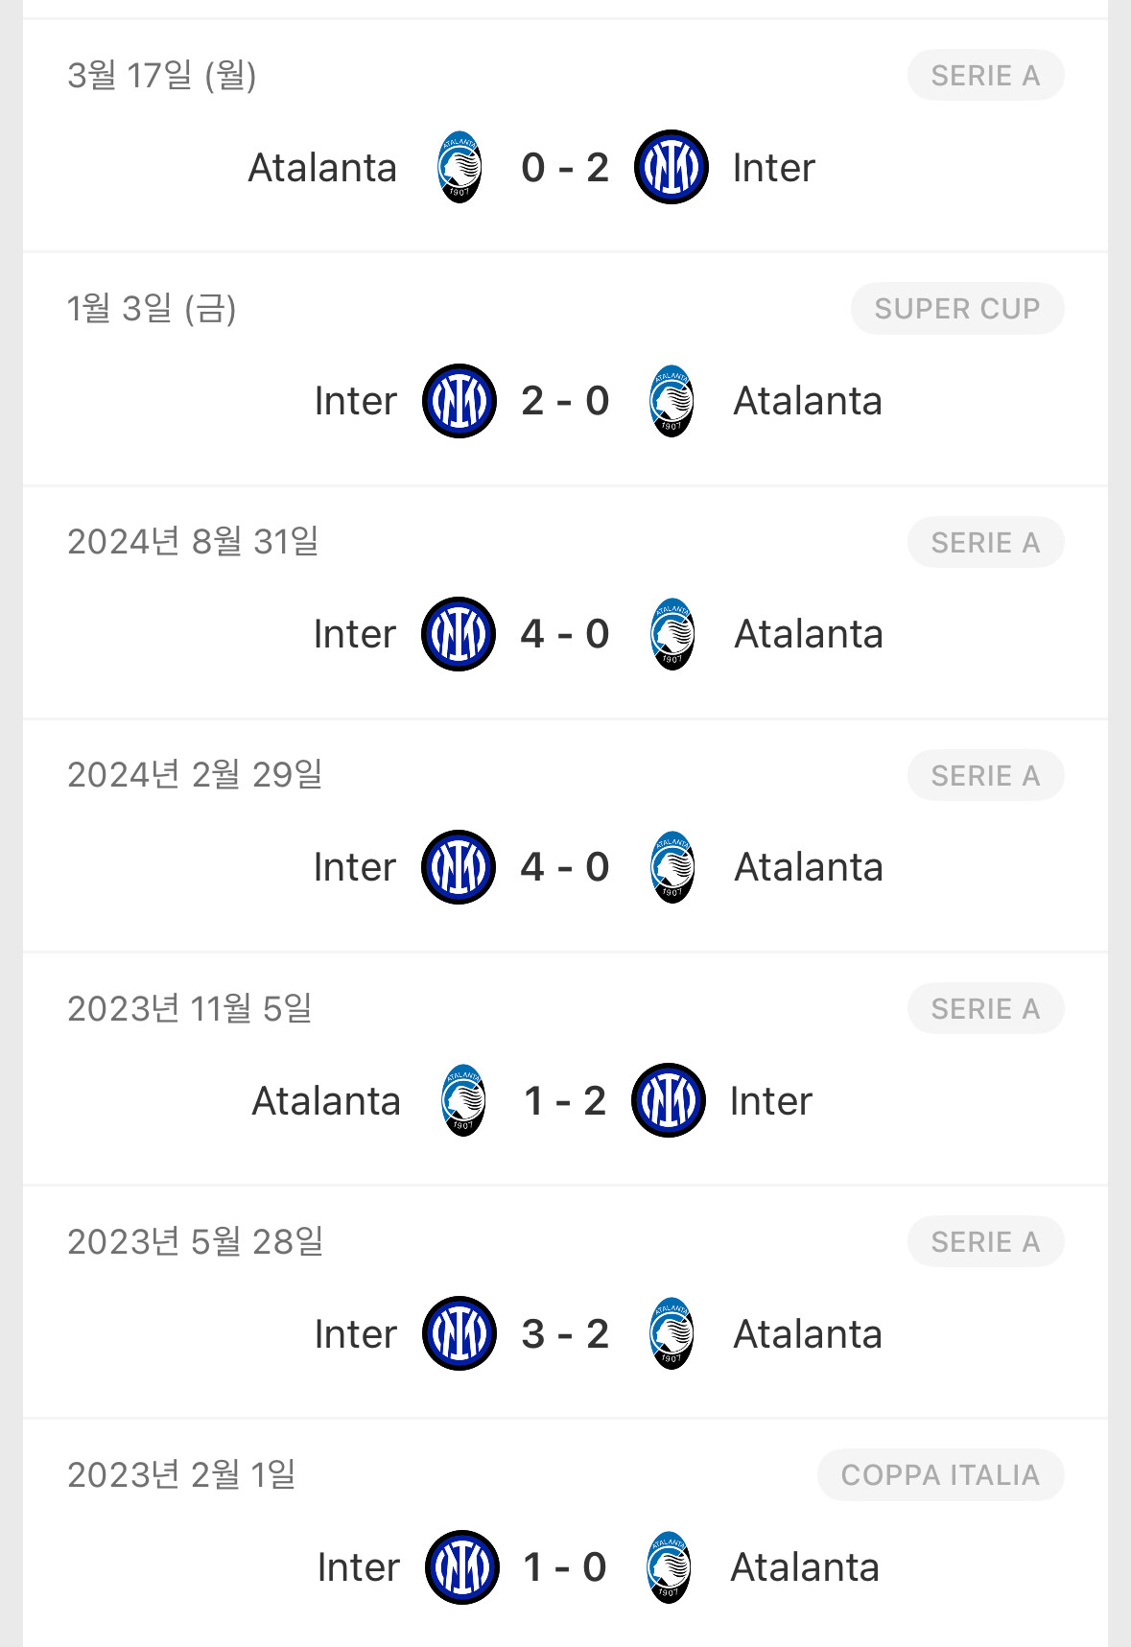Select the COPPA ITALIA competition tag
The image size is (1131, 1647).
coord(940,1475)
